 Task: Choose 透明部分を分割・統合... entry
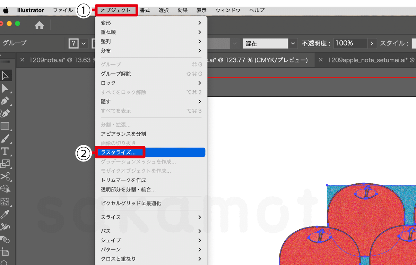[151, 190]
